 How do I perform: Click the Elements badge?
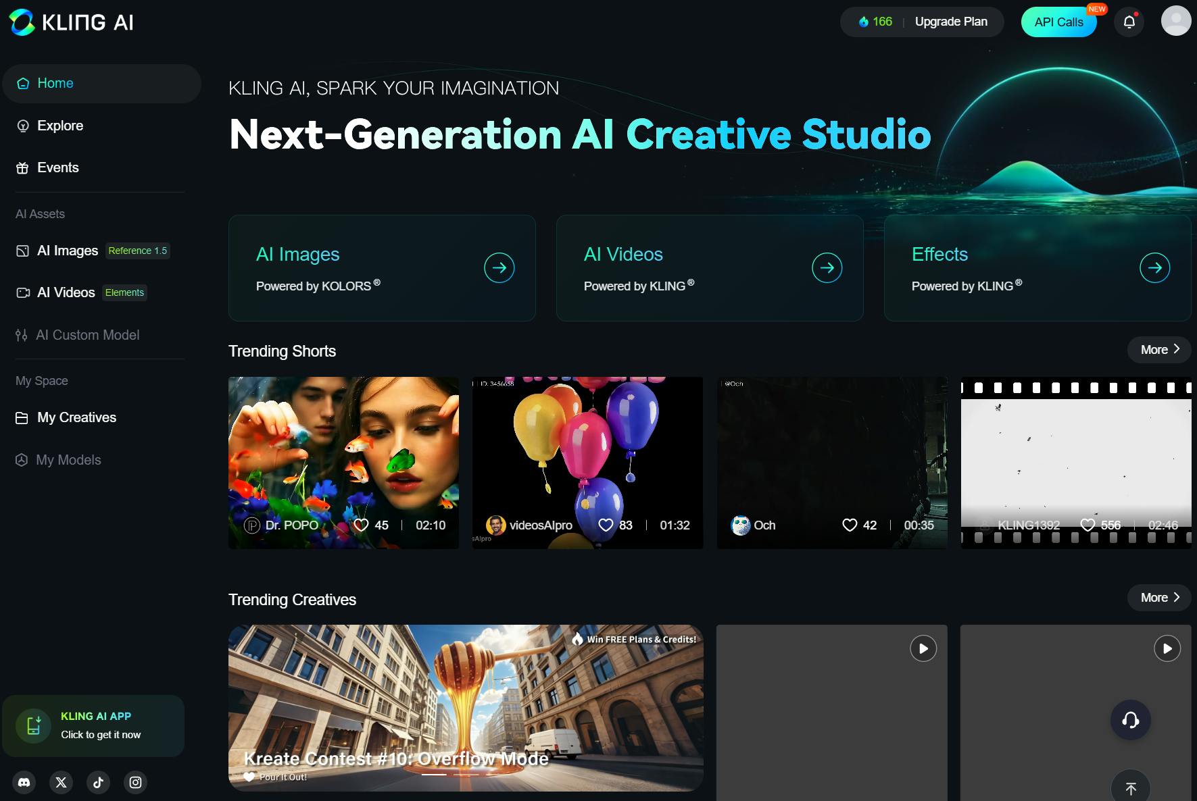(125, 292)
